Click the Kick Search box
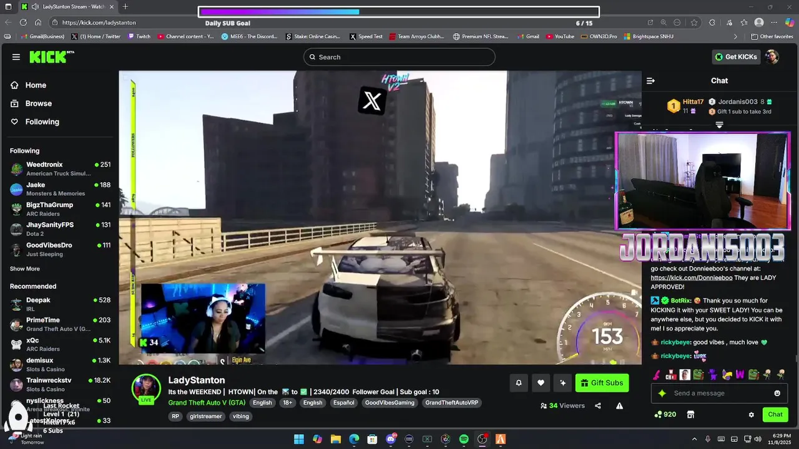799x449 pixels. 399,57
